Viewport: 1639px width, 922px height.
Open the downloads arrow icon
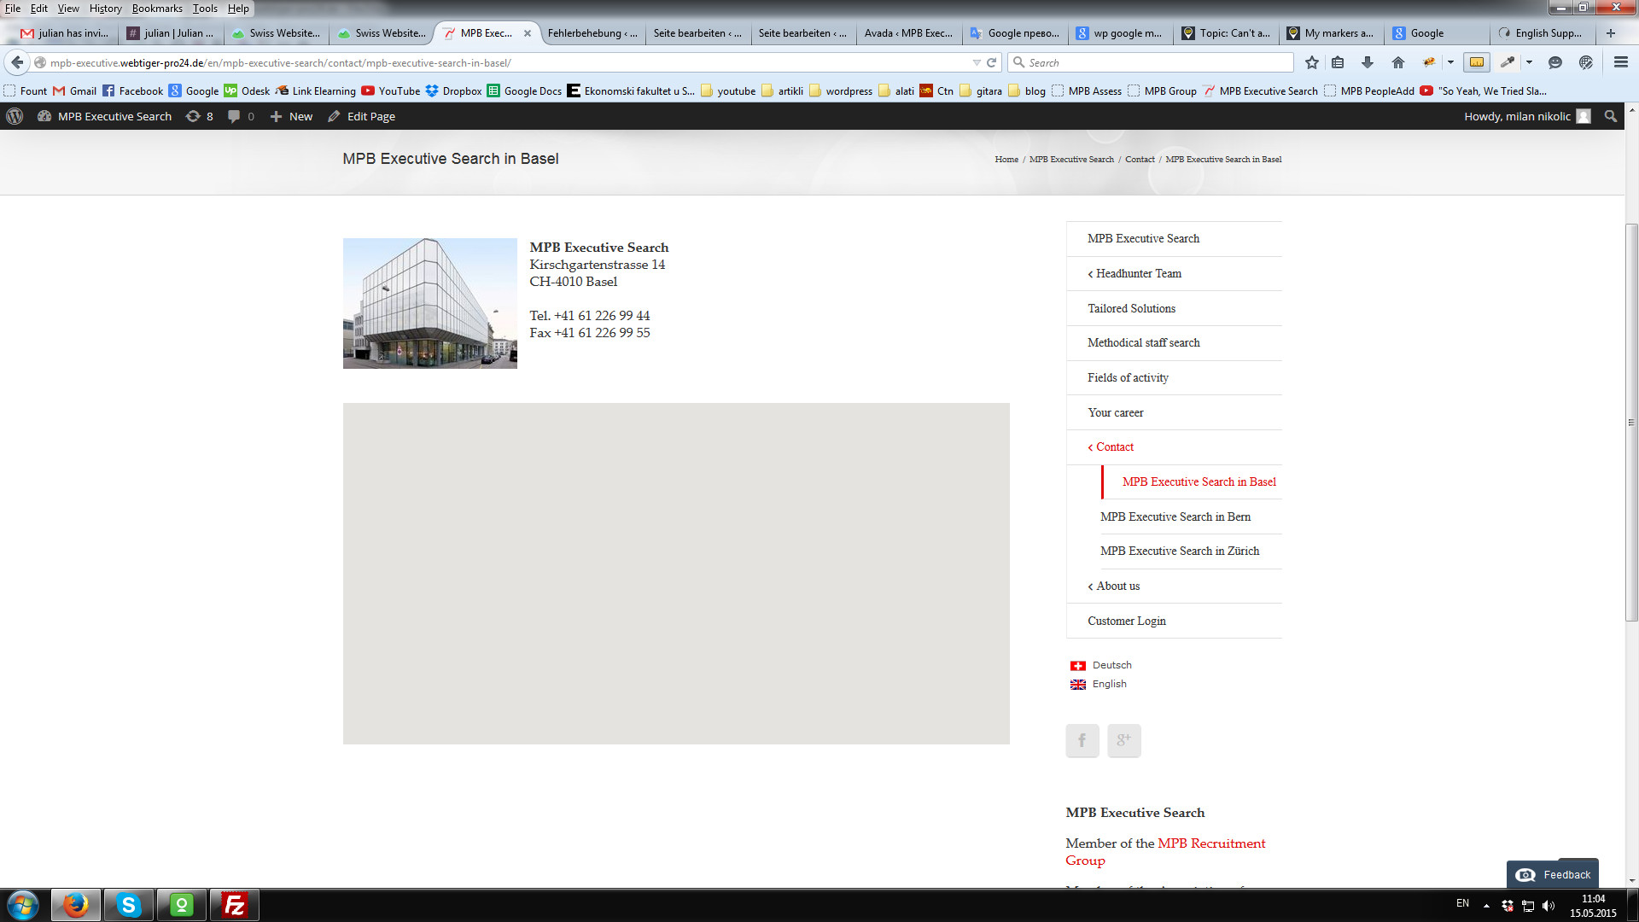point(1368,62)
